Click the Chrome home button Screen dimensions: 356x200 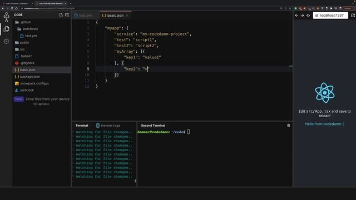(16, 8)
